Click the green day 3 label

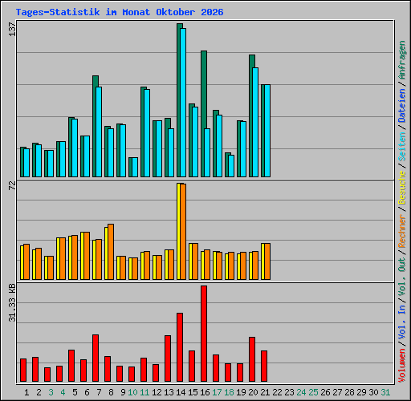point(51,392)
